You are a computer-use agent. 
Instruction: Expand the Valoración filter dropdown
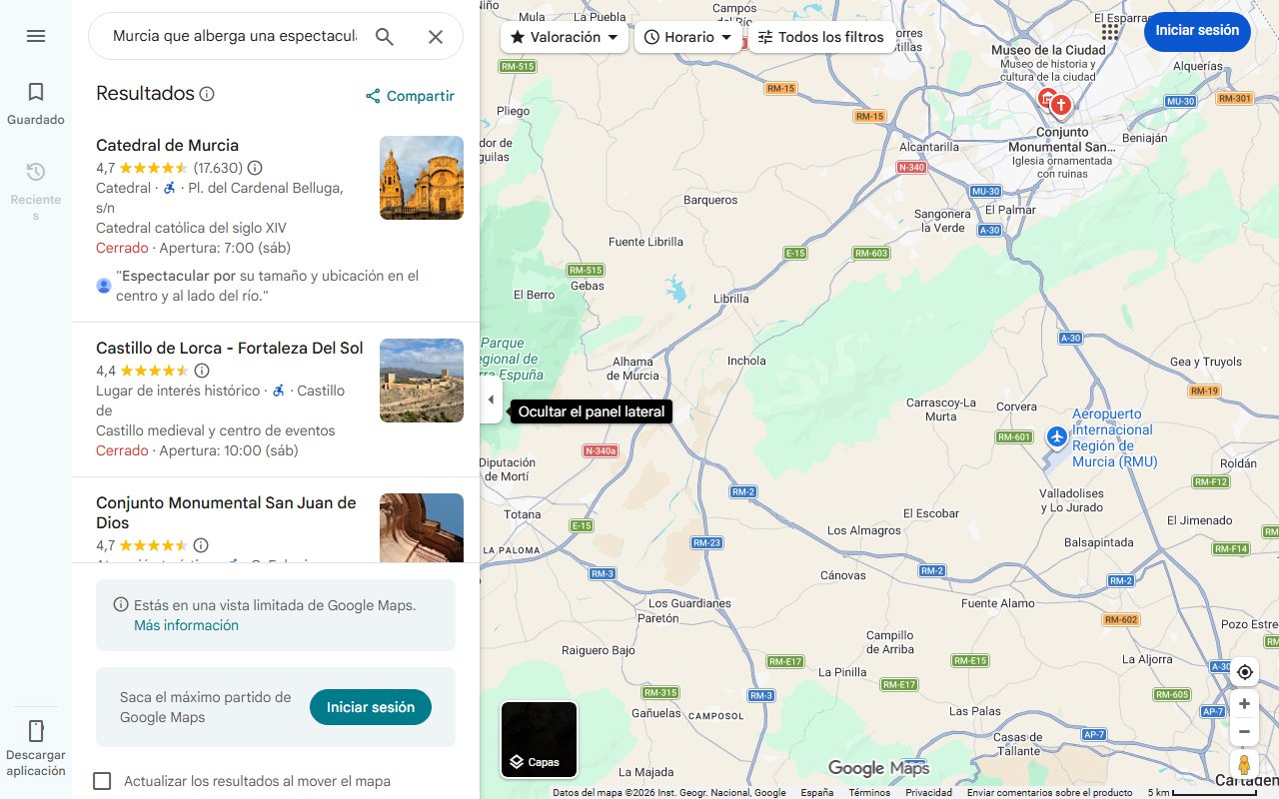tap(564, 37)
